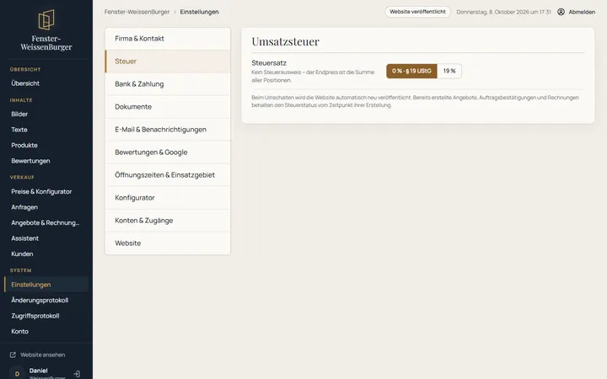Open Bewertungen in the sidebar
Screen dimensions: 607x379
(x=46, y=161)
